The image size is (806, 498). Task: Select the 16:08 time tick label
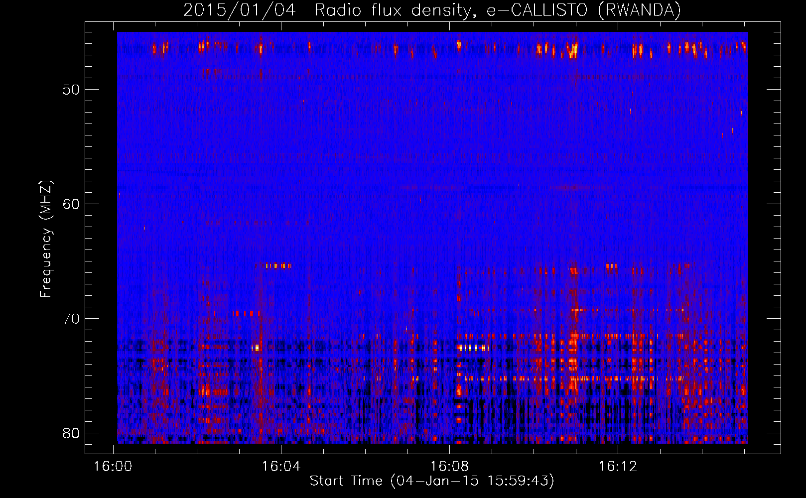pos(449,467)
